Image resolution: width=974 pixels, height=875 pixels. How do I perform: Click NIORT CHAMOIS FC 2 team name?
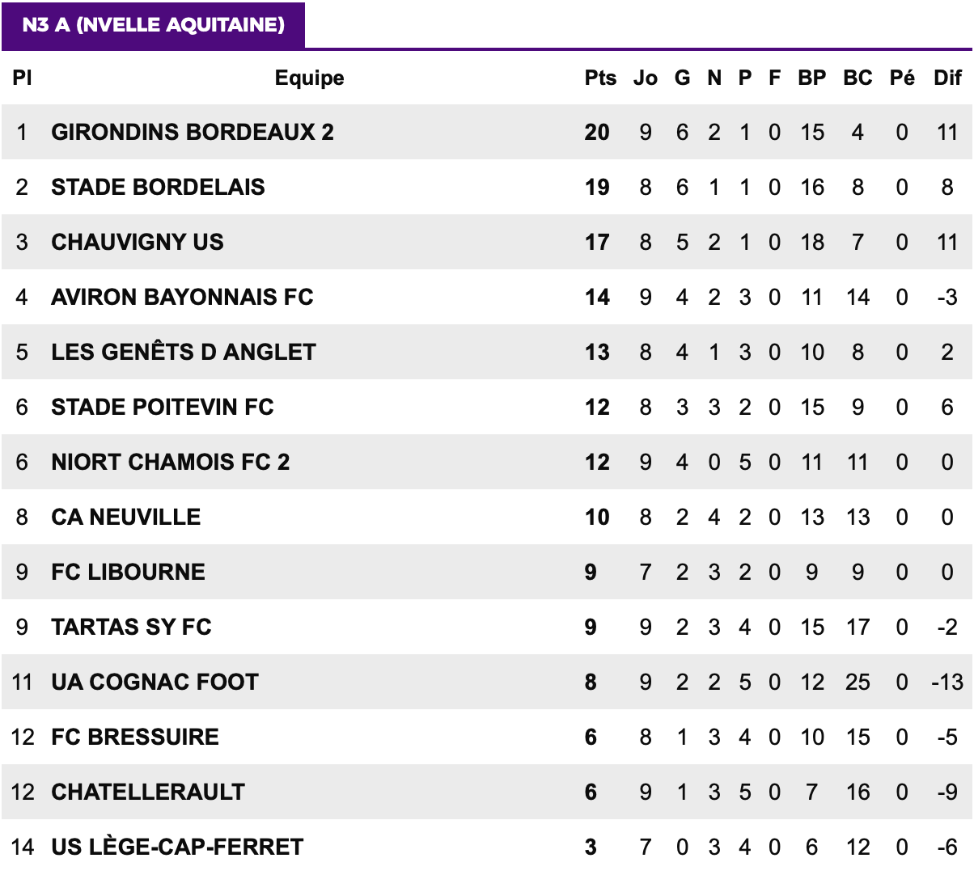coord(171,462)
